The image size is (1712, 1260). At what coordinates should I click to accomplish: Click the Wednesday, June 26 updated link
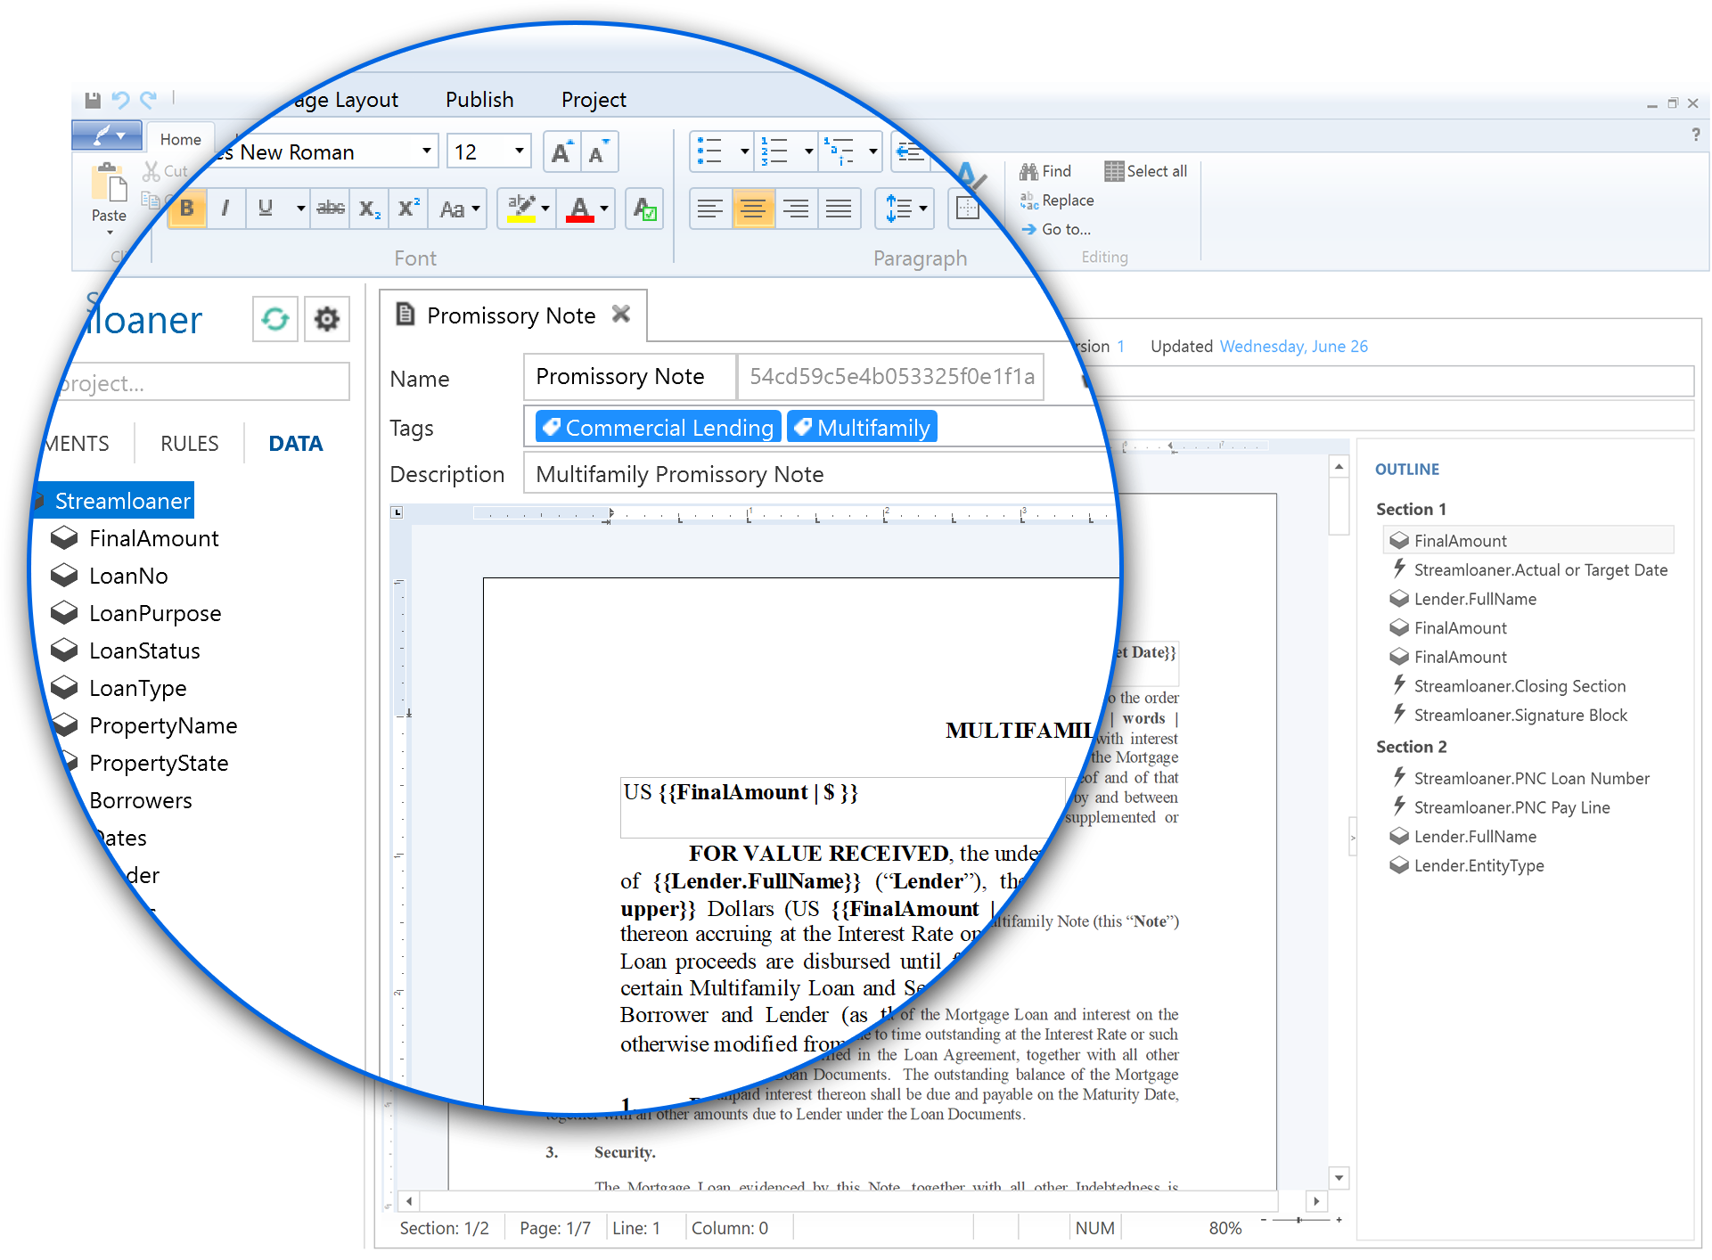1293,347
